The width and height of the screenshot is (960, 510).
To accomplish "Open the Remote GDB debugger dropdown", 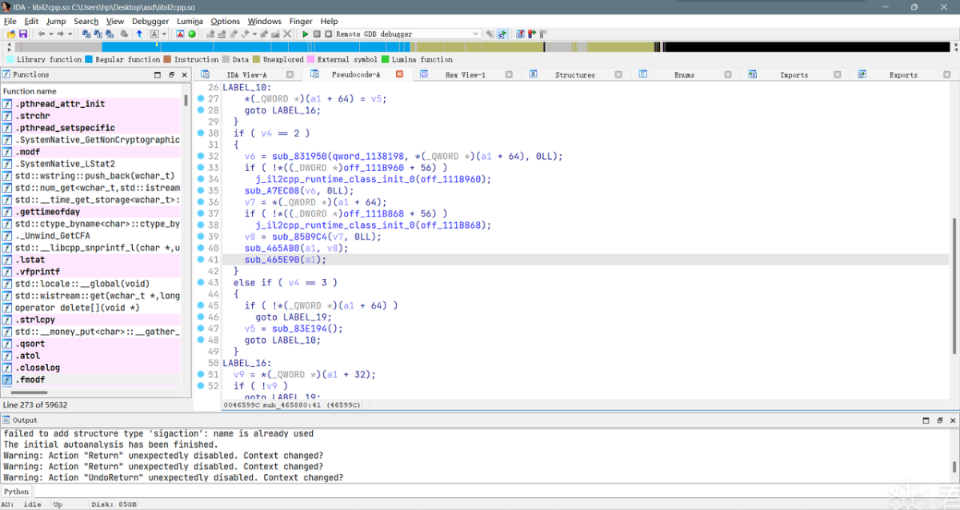I will coord(475,34).
